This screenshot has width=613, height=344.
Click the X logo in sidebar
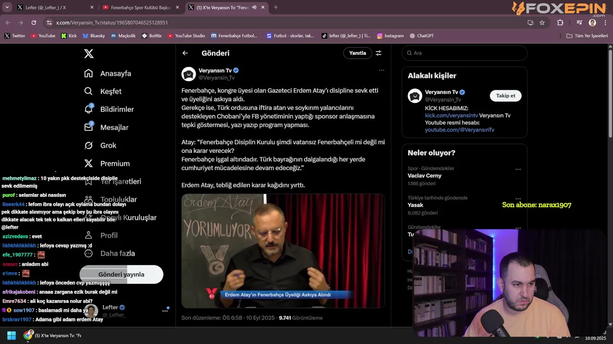[89, 54]
